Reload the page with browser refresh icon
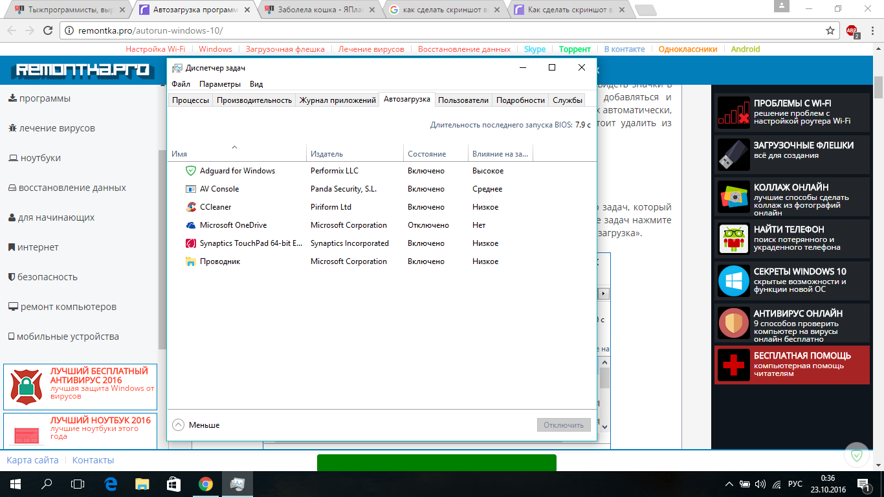 [48, 30]
